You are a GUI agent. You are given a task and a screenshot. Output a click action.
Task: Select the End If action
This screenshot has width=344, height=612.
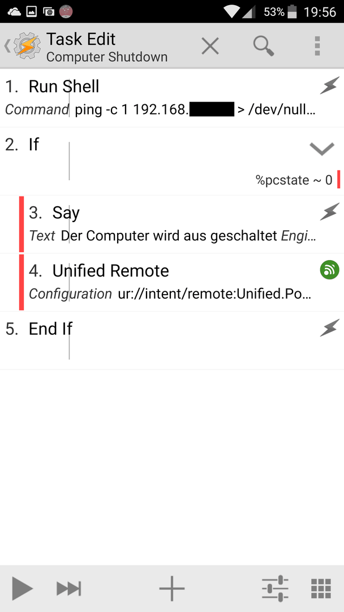tap(172, 341)
